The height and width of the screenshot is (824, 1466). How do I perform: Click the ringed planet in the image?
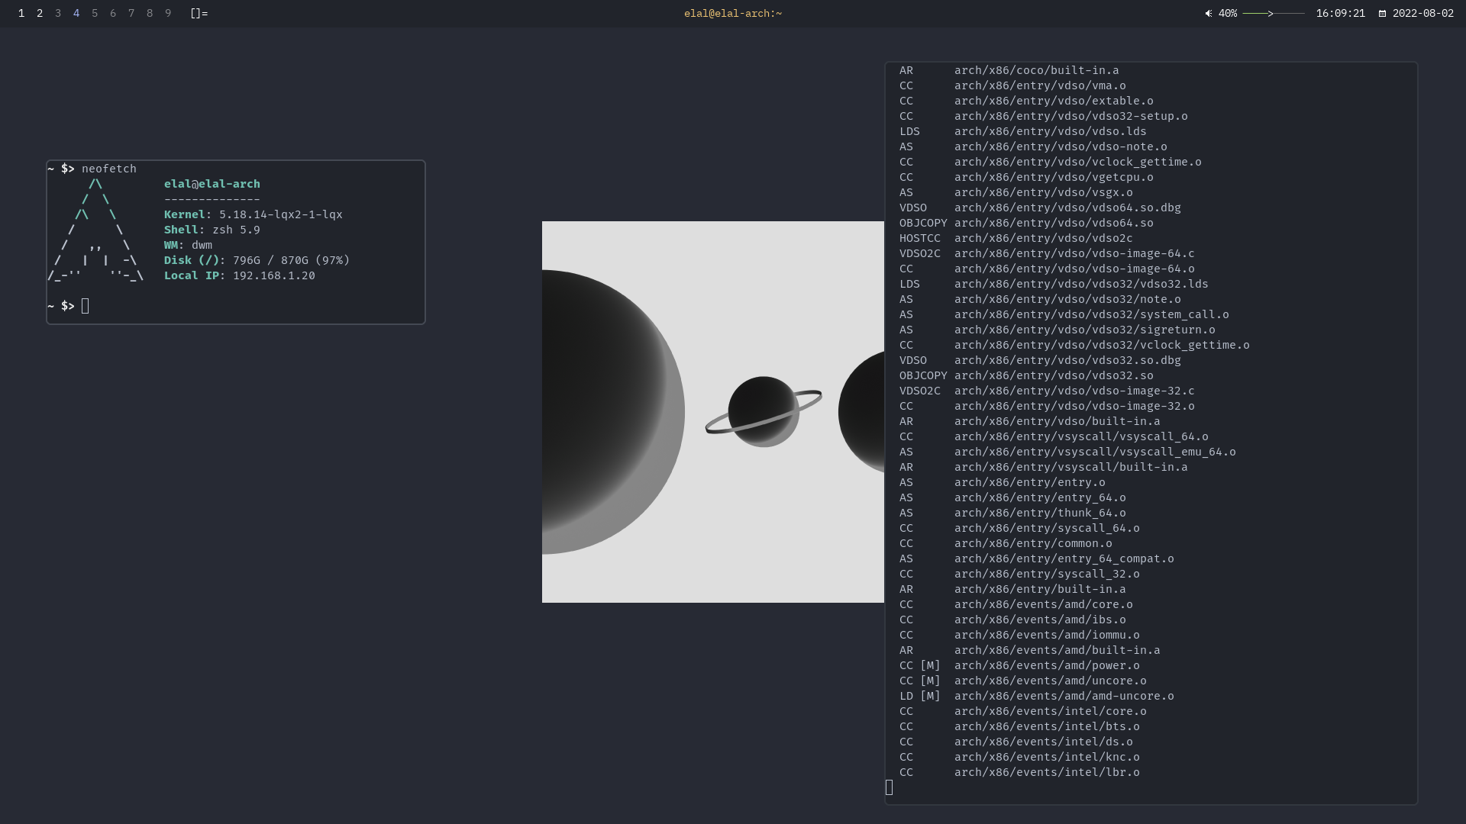coord(764,412)
